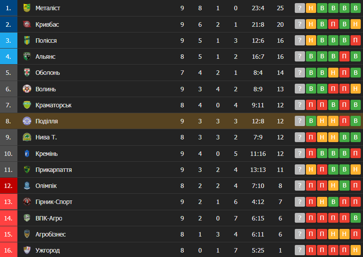Click the gray question mark next to Металіст
Viewport: 363px width, 257px height.
pyautogui.click(x=300, y=8)
